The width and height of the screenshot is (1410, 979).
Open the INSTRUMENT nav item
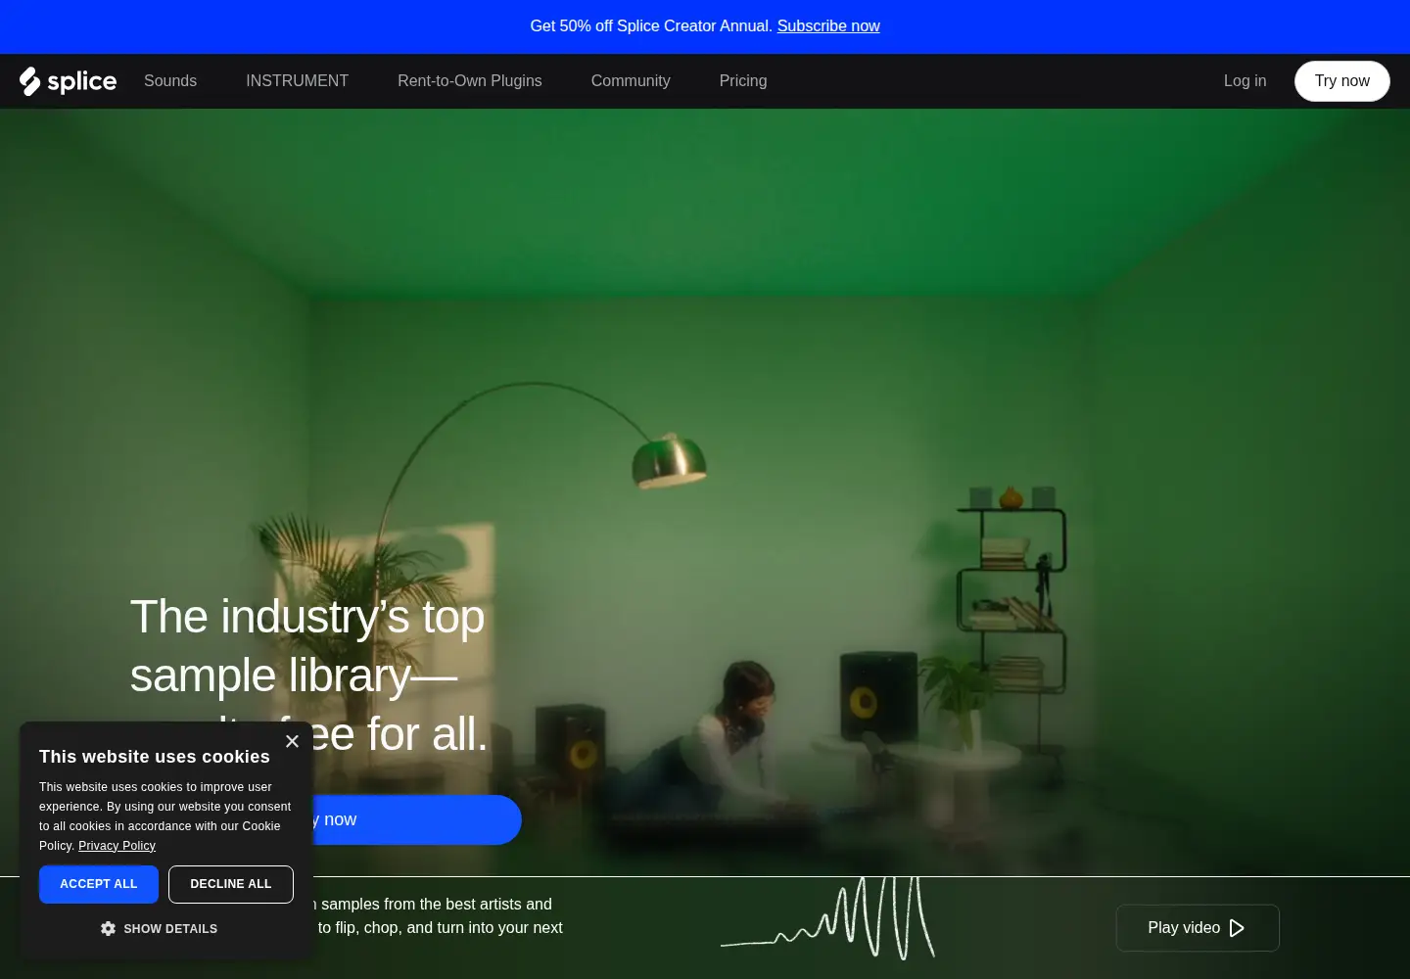click(x=297, y=81)
